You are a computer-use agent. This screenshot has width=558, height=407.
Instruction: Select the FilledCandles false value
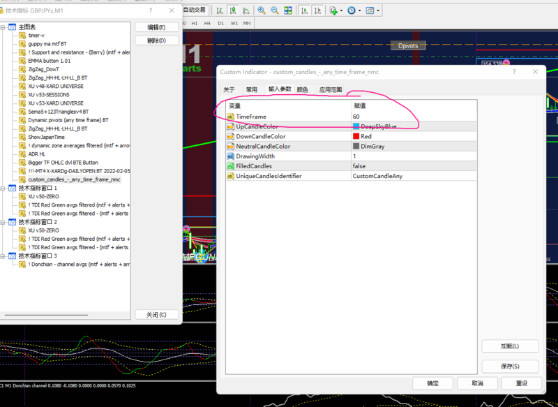click(x=414, y=166)
